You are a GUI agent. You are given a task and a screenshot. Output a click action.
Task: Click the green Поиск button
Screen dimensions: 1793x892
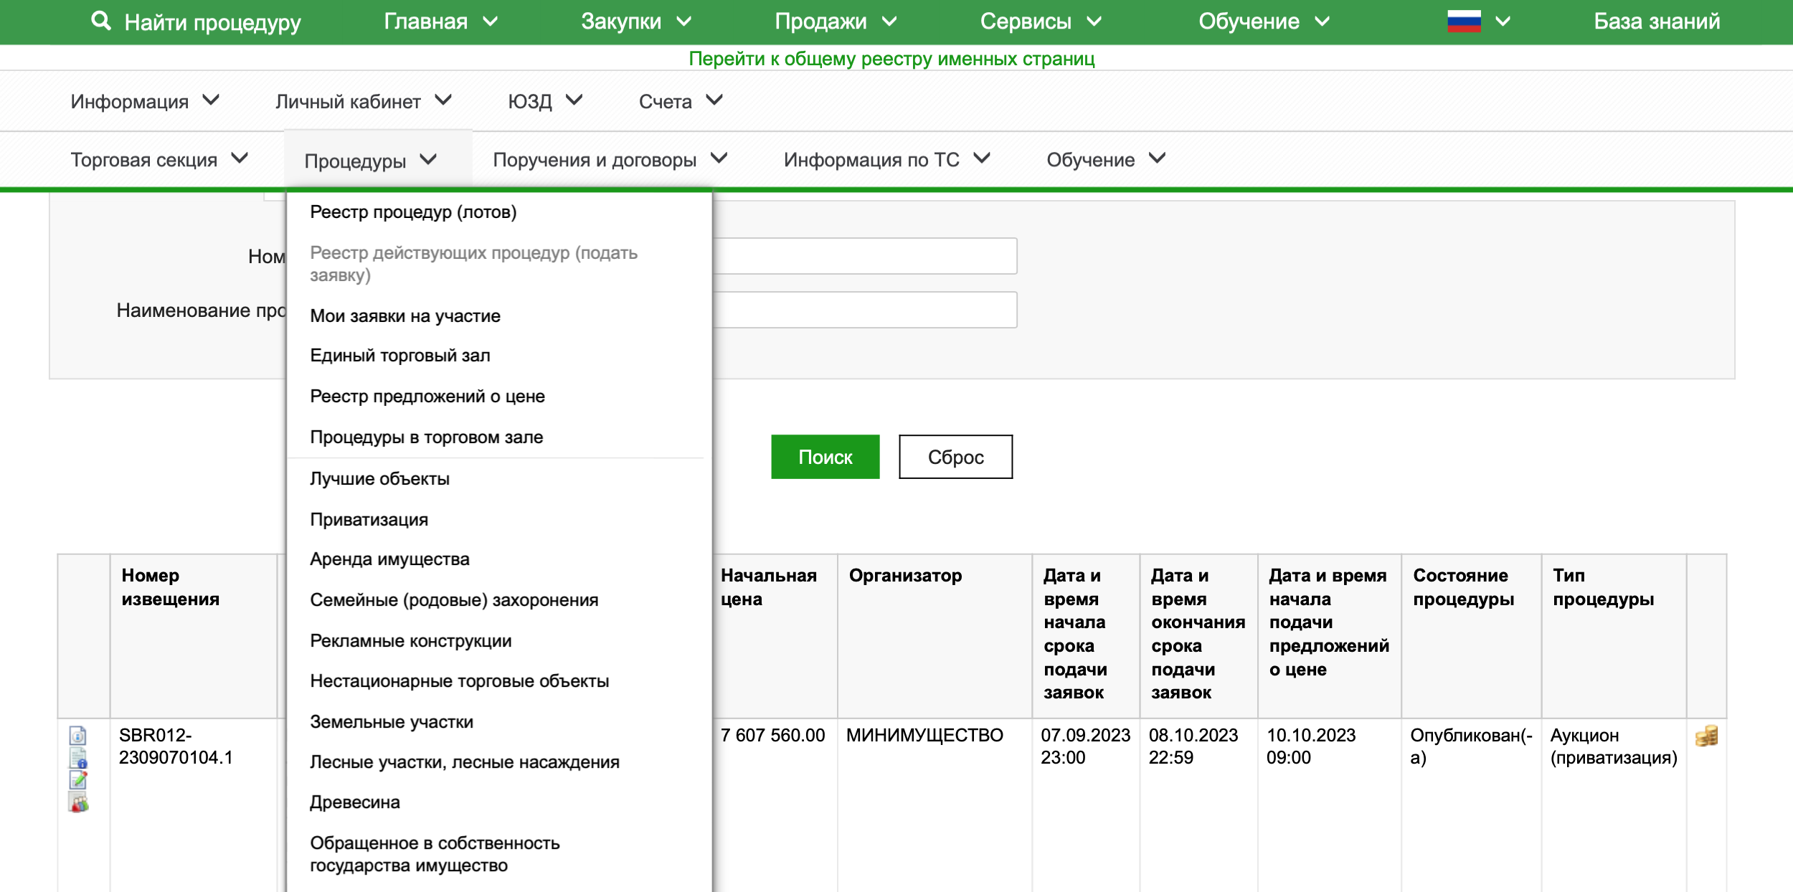[825, 457]
